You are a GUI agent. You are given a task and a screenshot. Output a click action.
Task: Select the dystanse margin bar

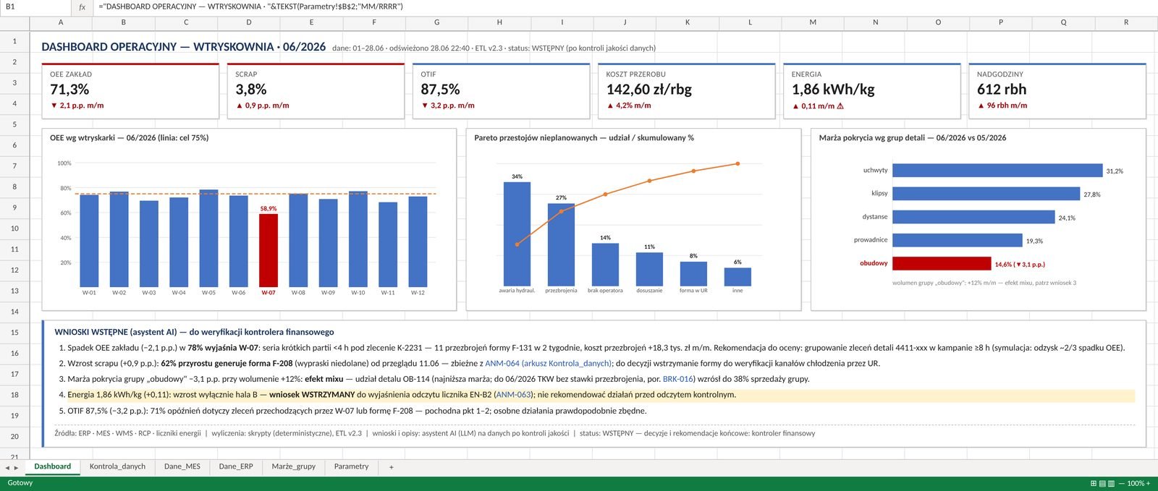[x=973, y=217]
